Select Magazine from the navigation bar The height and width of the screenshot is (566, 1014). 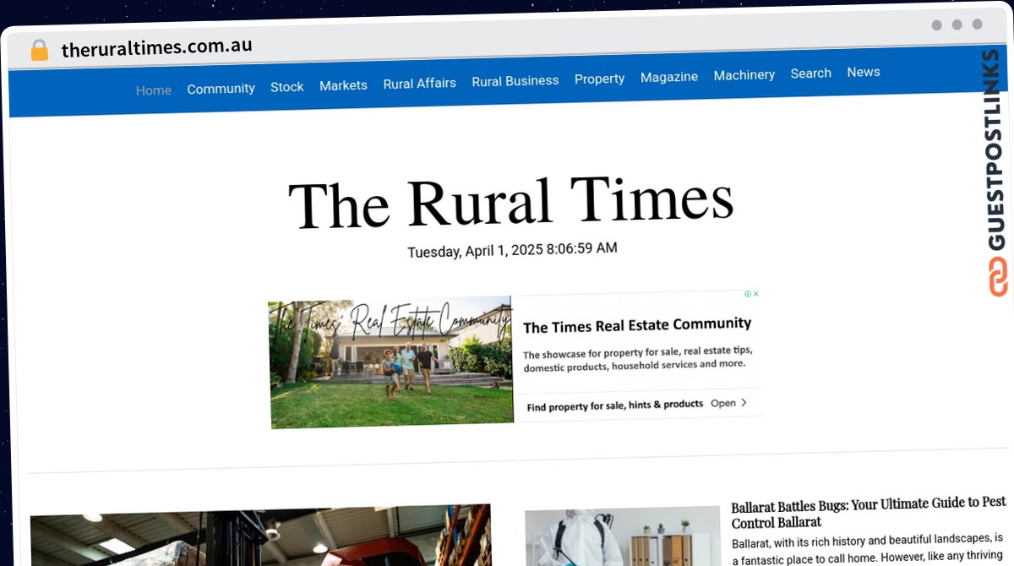tap(669, 77)
